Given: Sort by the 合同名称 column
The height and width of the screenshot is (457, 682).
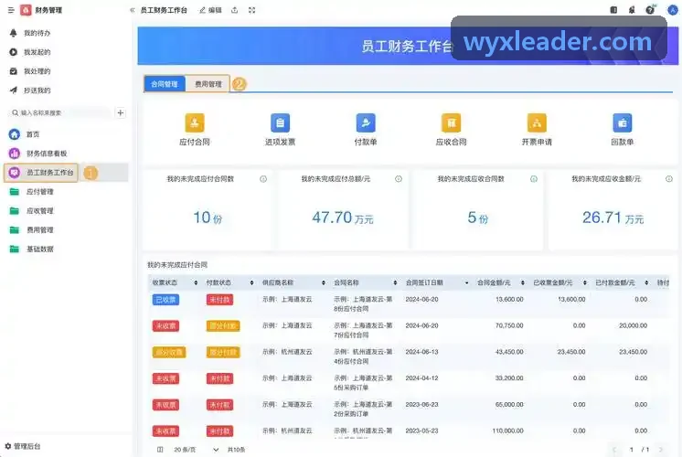Looking at the screenshot, I should (x=395, y=282).
